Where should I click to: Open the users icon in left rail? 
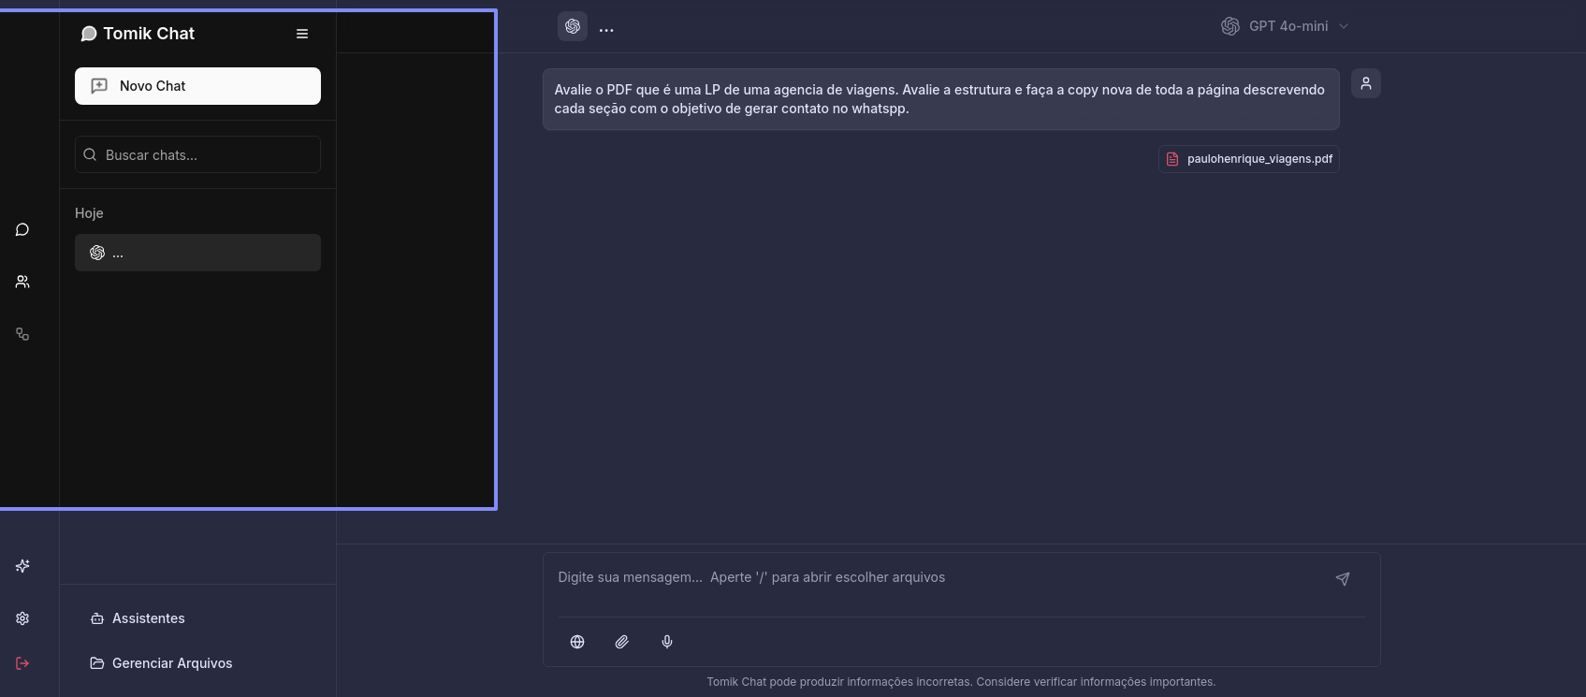[22, 282]
